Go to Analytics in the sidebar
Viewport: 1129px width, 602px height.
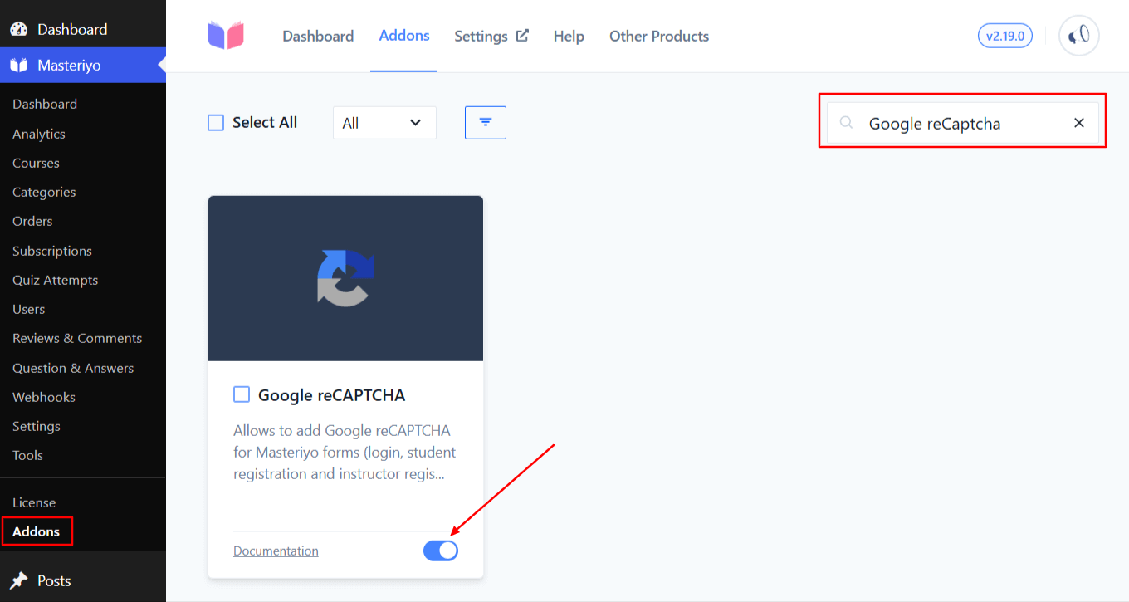39,134
